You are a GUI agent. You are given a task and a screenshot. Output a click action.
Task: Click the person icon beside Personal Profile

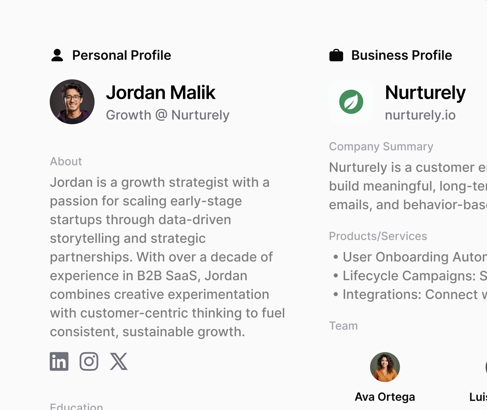click(57, 55)
